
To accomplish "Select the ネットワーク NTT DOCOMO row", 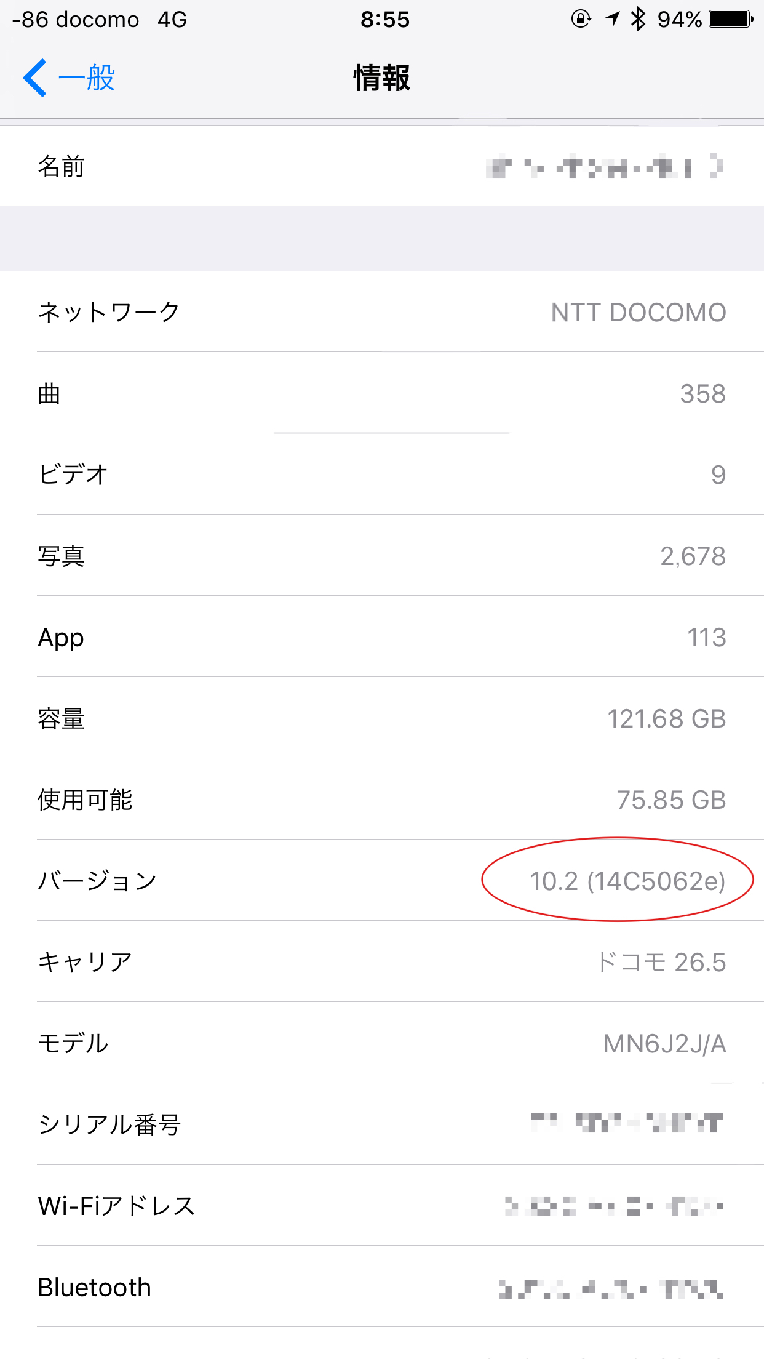I will [x=382, y=312].
